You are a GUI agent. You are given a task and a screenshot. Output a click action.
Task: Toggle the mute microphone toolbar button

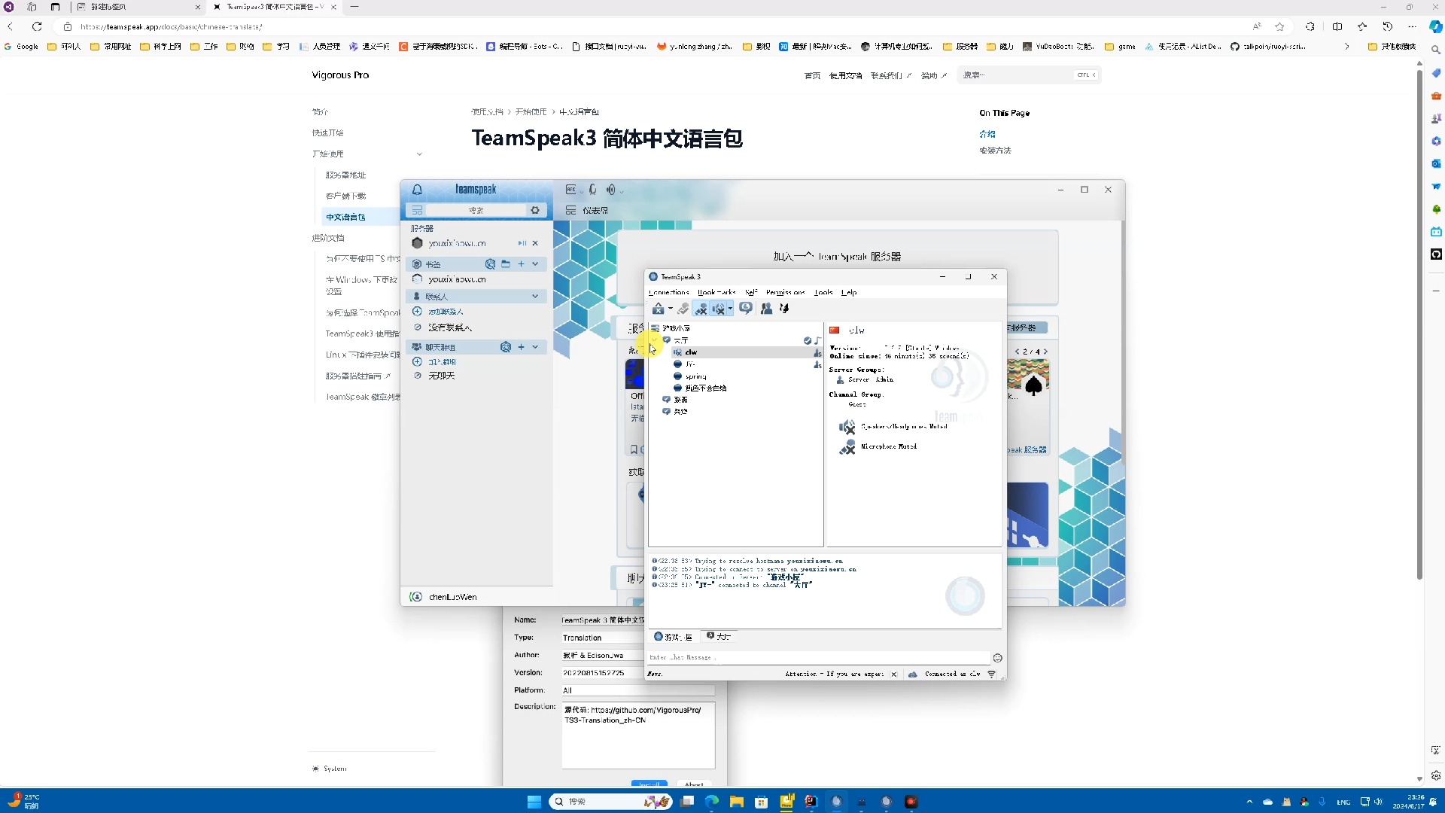pyautogui.click(x=701, y=309)
